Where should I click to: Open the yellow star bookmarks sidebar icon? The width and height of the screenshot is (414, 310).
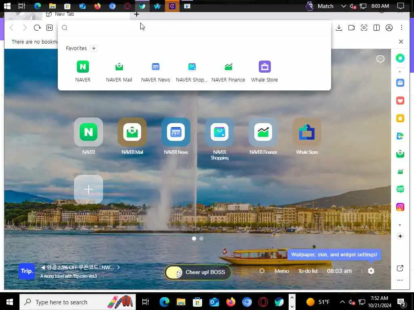click(400, 118)
